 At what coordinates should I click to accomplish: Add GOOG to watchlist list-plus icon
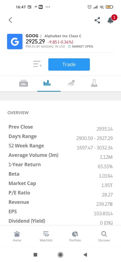click(38, 64)
